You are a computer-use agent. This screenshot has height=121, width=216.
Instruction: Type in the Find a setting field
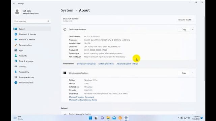coord(32,21)
